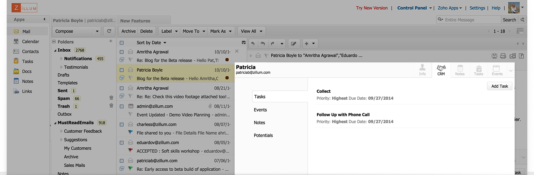
Task: Click the add folder plus icon
Action: (x=110, y=41)
